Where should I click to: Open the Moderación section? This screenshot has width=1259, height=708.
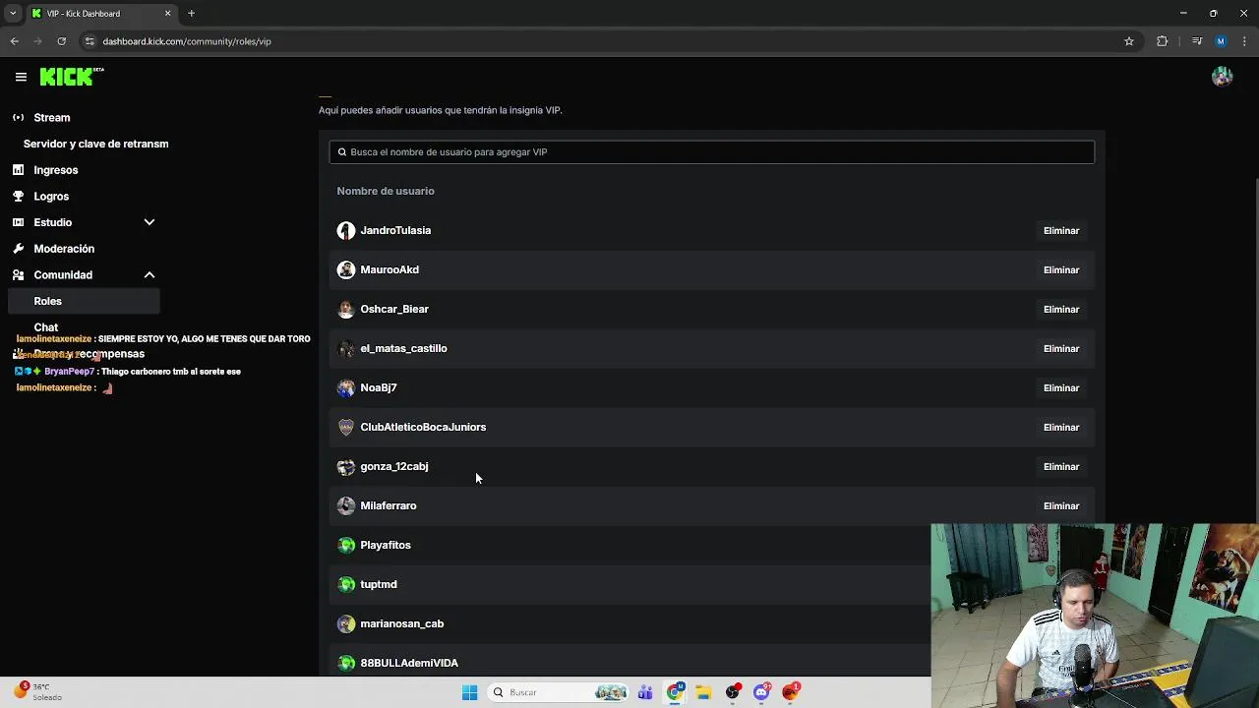(64, 249)
